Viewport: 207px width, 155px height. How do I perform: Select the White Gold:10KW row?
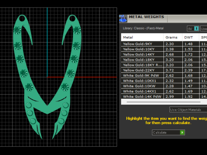tap(164, 86)
